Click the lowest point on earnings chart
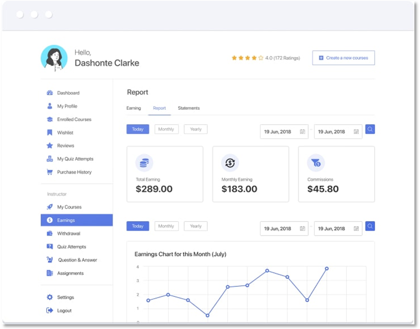 [x=208, y=316]
